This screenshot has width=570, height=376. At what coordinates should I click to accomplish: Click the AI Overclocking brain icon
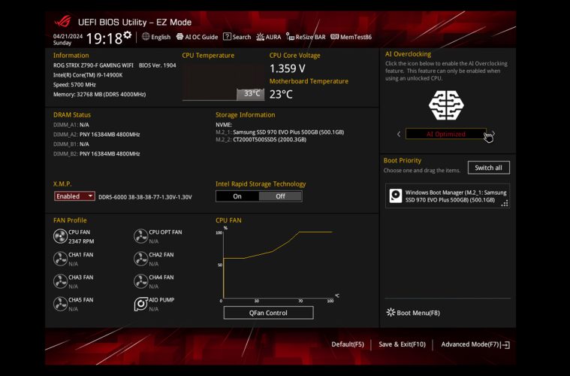[x=446, y=105]
